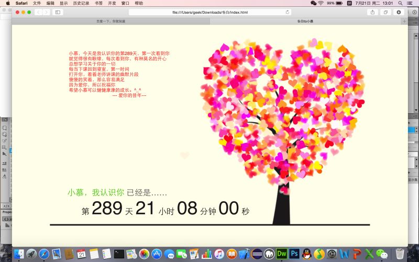419x262 pixels.
Task: Open the 文件 menu
Action: (37, 3)
